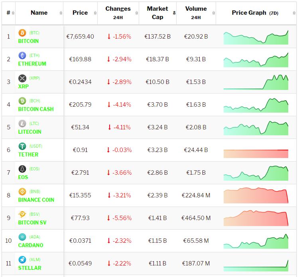Open the CARDANO name link
This screenshot has height=277, width=299.
coord(31,245)
